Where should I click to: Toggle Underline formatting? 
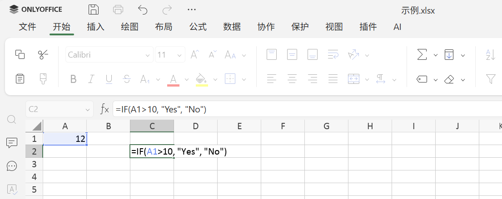coord(109,79)
